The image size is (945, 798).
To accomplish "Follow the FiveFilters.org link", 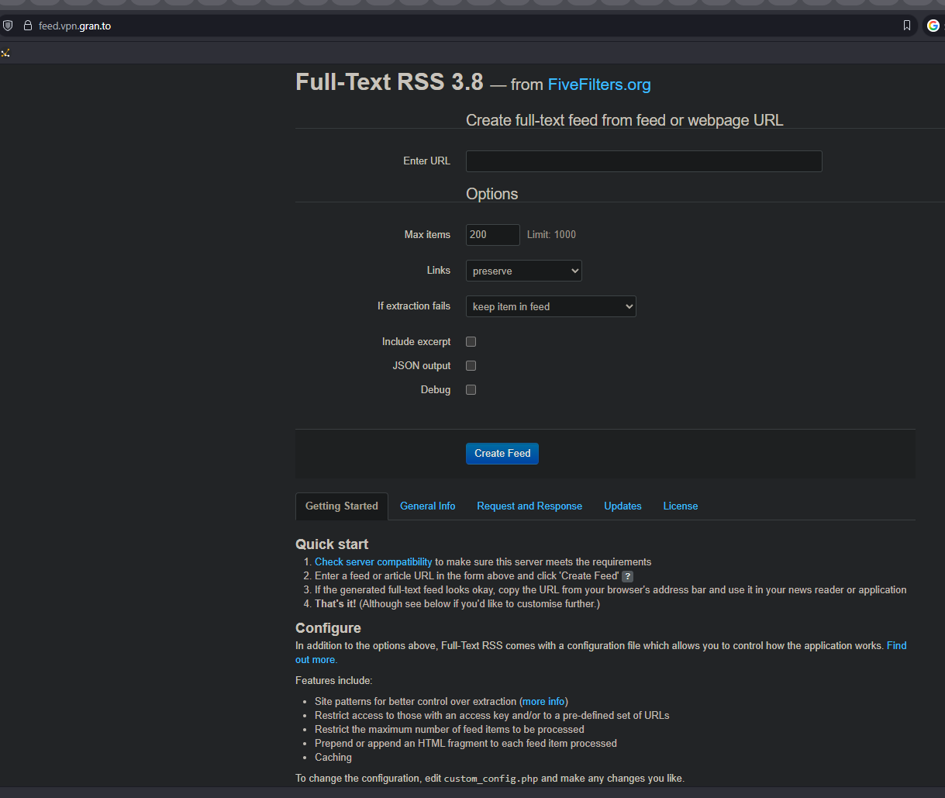I will [x=599, y=85].
